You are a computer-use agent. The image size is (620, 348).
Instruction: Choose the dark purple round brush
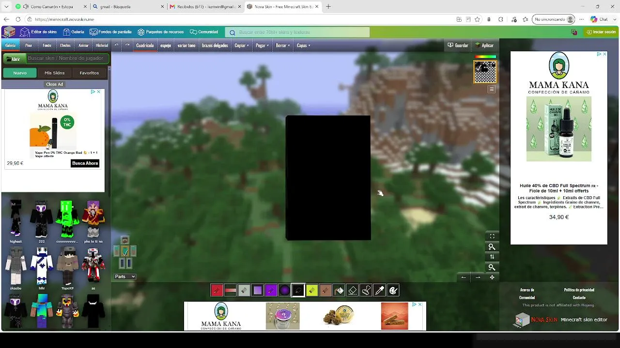pyautogui.click(x=284, y=290)
